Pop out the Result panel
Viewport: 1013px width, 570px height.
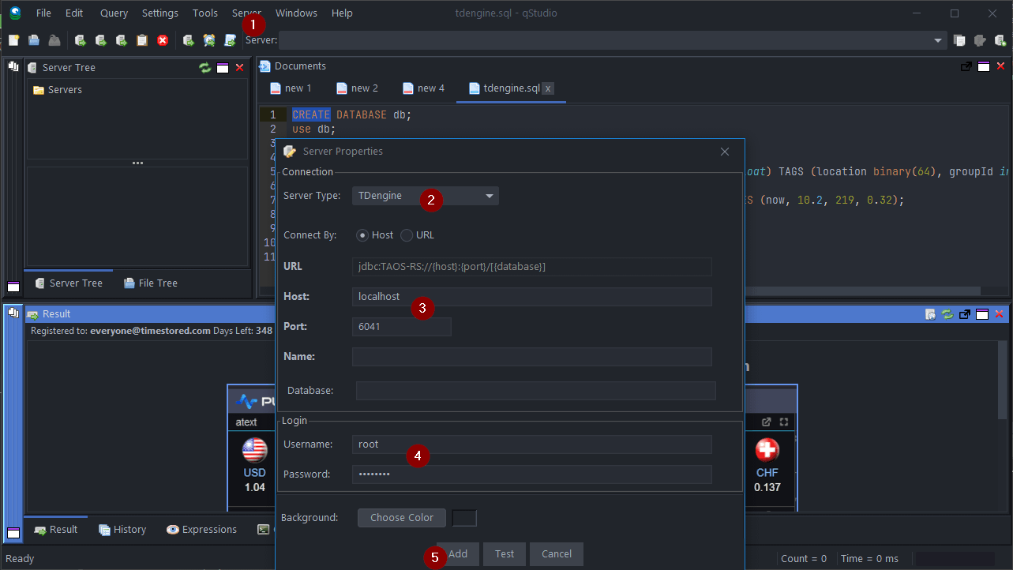coord(965,314)
